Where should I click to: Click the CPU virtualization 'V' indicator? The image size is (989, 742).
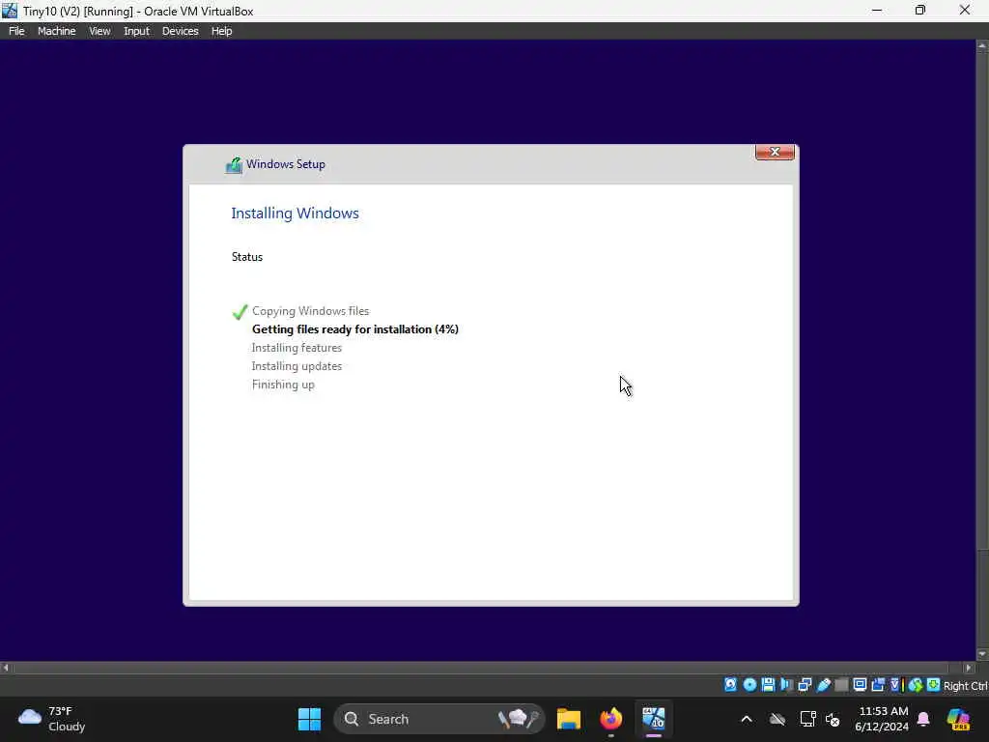(895, 685)
